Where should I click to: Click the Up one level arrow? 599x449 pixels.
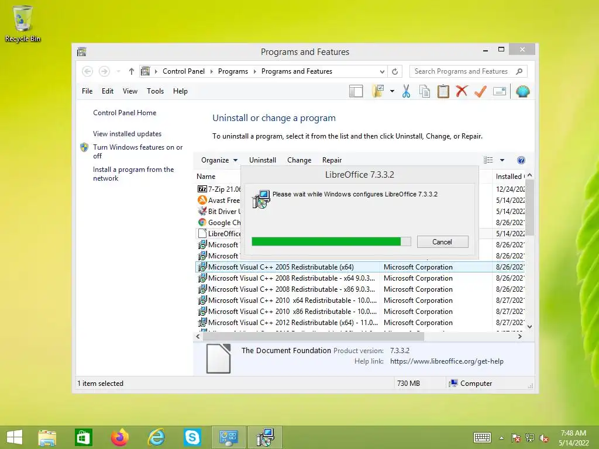(x=132, y=71)
